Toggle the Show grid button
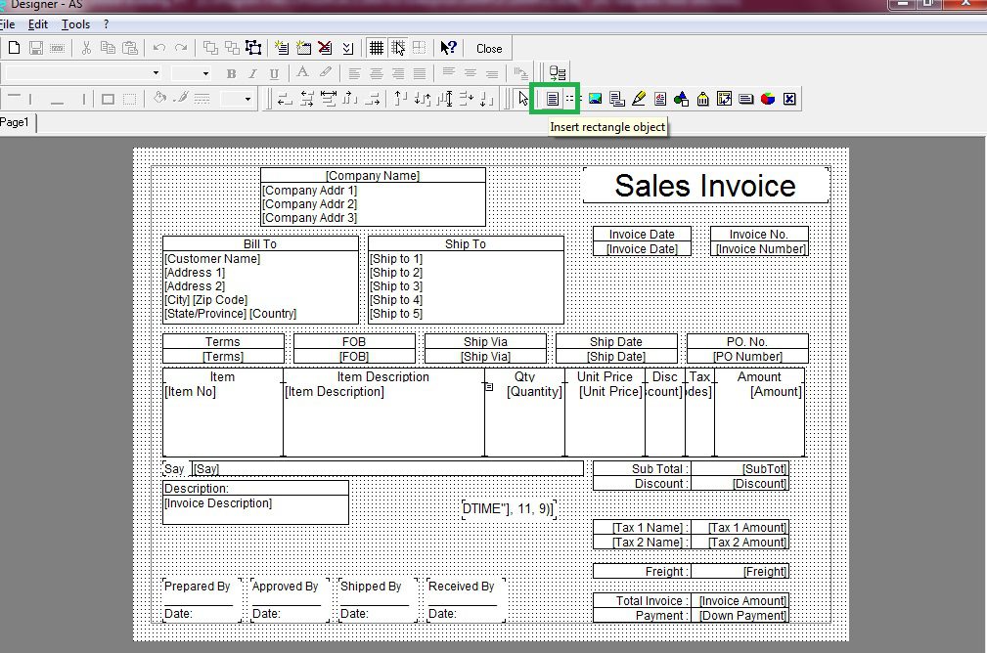This screenshot has width=987, height=653. click(376, 48)
